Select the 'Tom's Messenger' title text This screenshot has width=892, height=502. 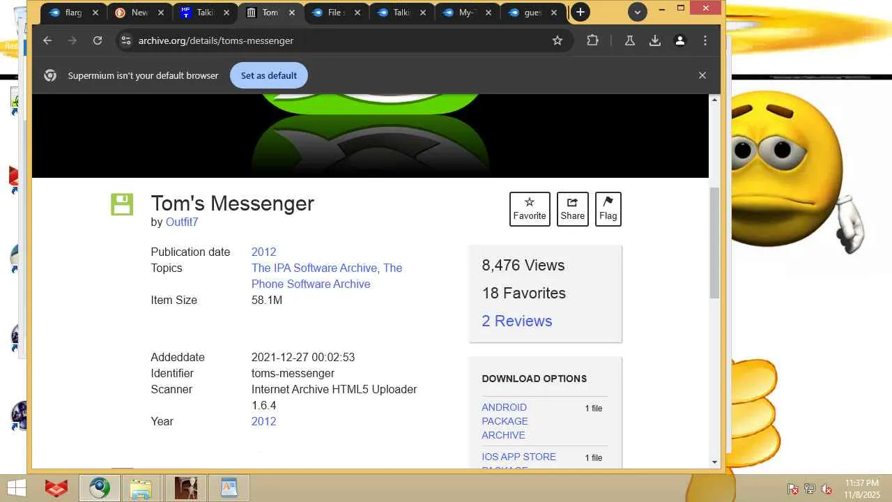(x=233, y=203)
